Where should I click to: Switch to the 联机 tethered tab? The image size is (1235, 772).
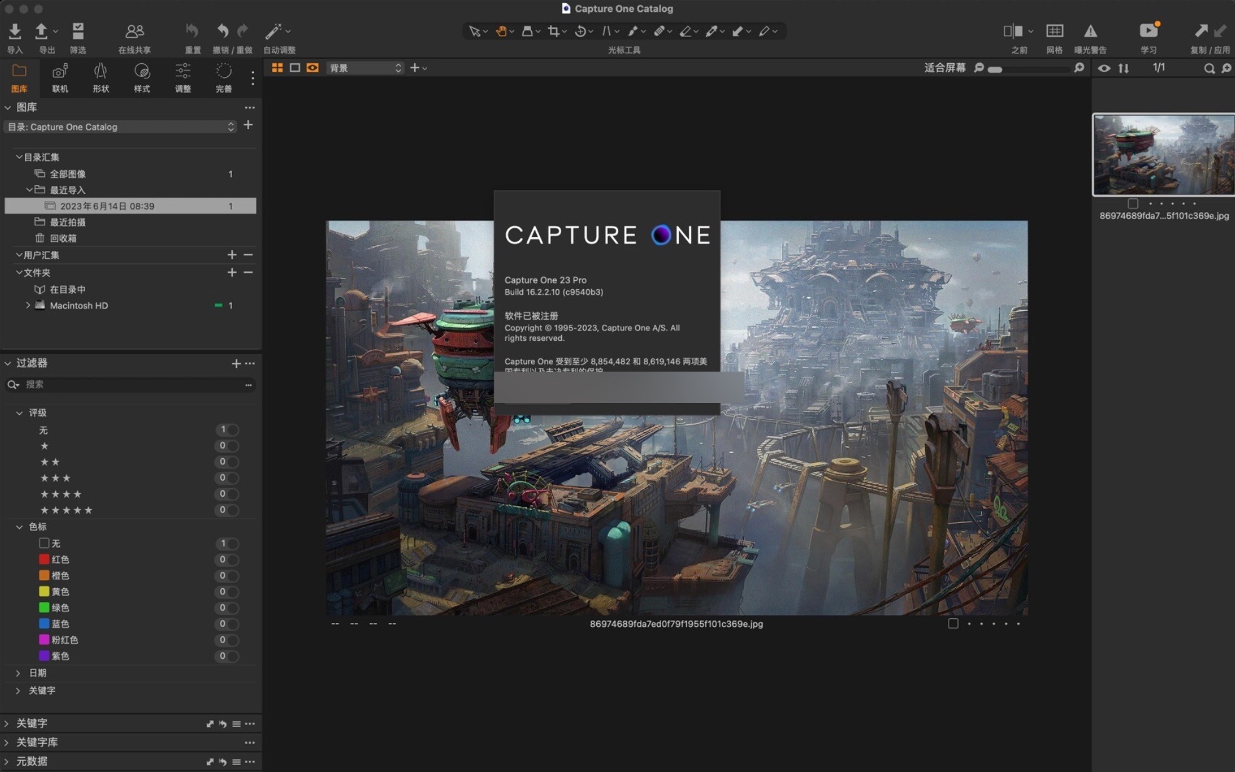[60, 78]
